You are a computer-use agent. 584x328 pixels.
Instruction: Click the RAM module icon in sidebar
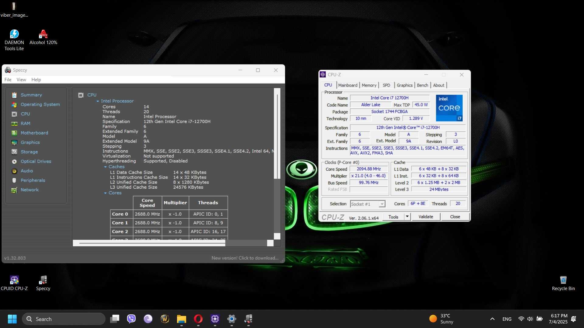[x=14, y=123]
